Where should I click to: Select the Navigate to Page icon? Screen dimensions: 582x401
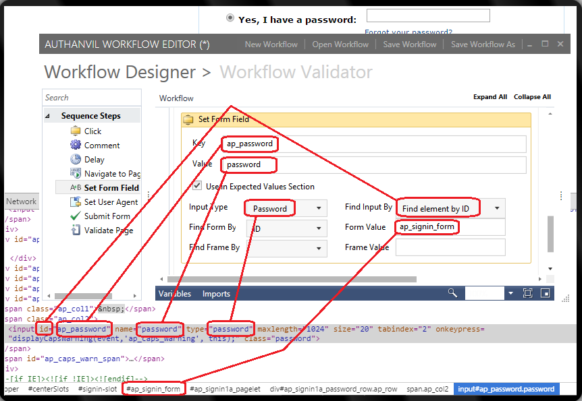click(76, 173)
